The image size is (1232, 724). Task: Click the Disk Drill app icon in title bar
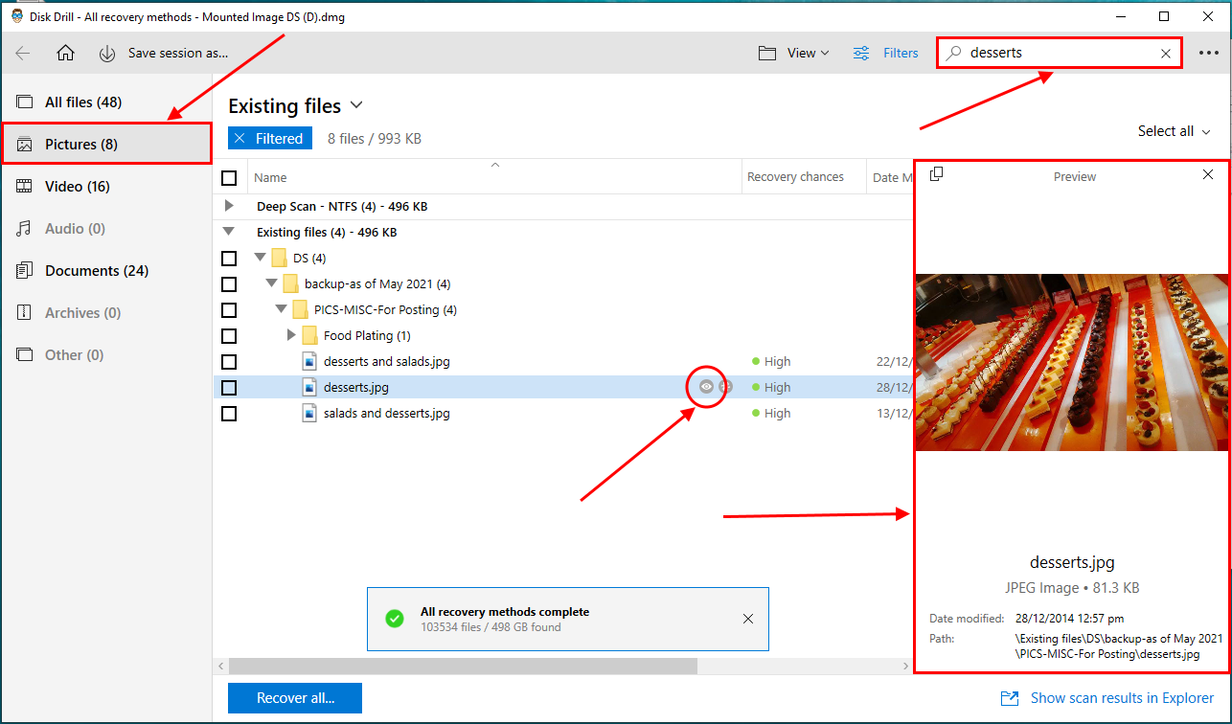[x=16, y=16]
